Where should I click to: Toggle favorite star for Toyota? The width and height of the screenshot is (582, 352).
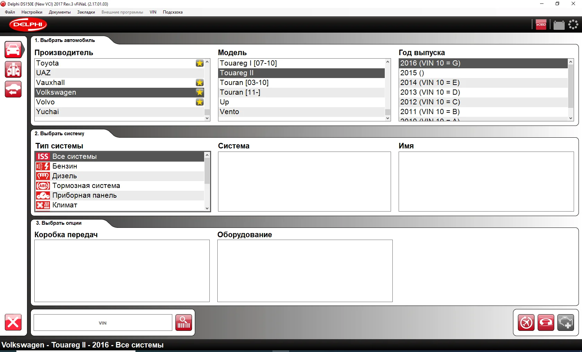point(200,63)
